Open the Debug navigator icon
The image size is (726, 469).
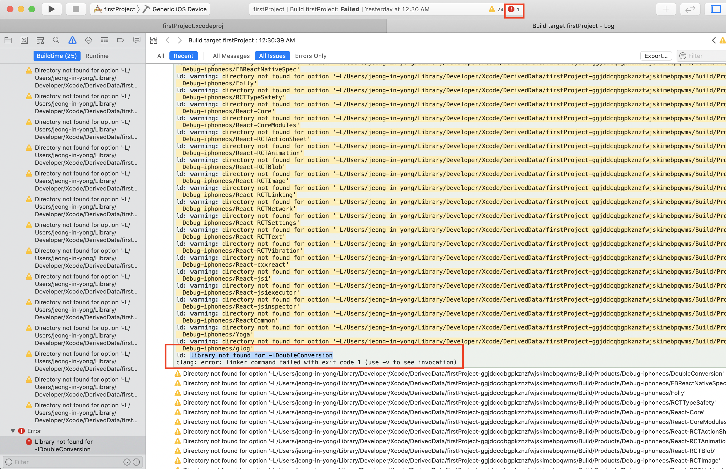[104, 40]
